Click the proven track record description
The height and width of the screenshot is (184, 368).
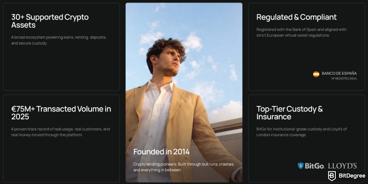60,132
